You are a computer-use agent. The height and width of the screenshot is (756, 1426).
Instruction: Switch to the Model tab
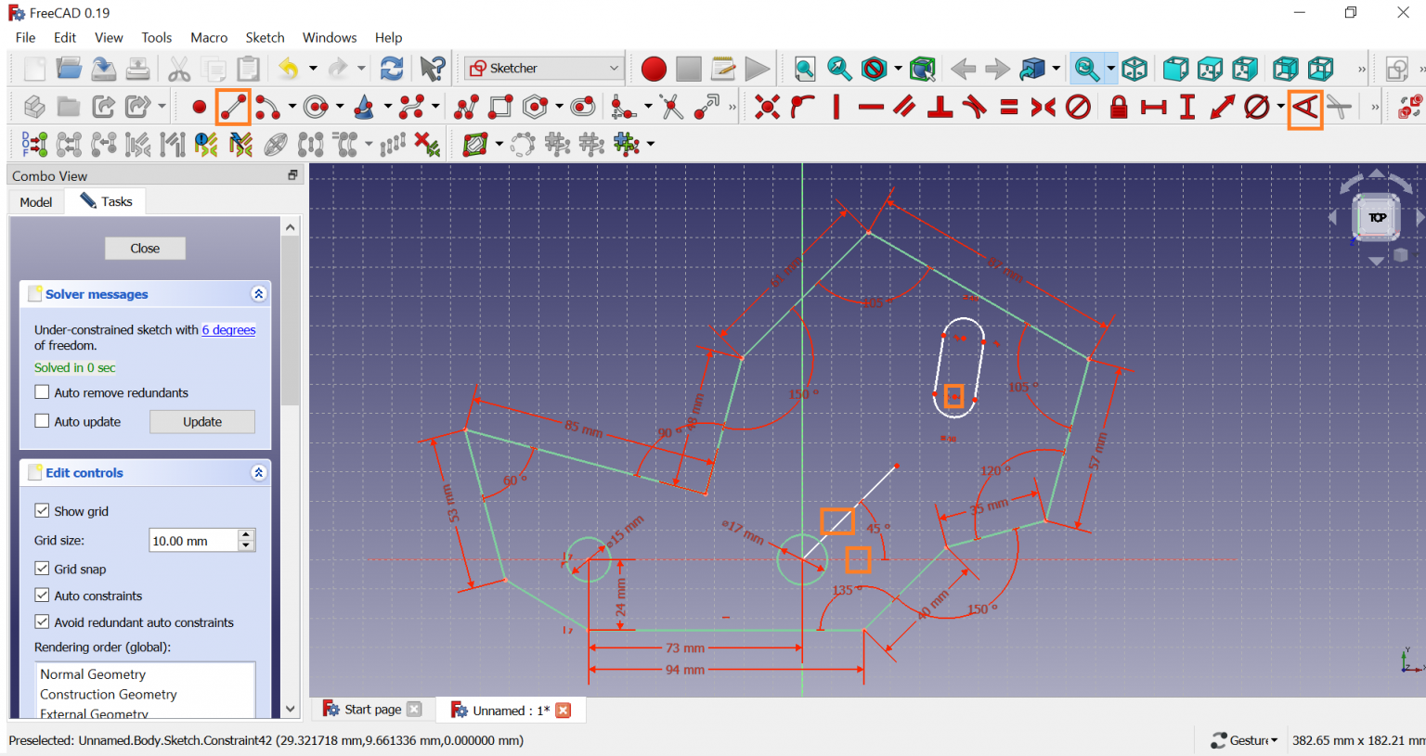(36, 202)
